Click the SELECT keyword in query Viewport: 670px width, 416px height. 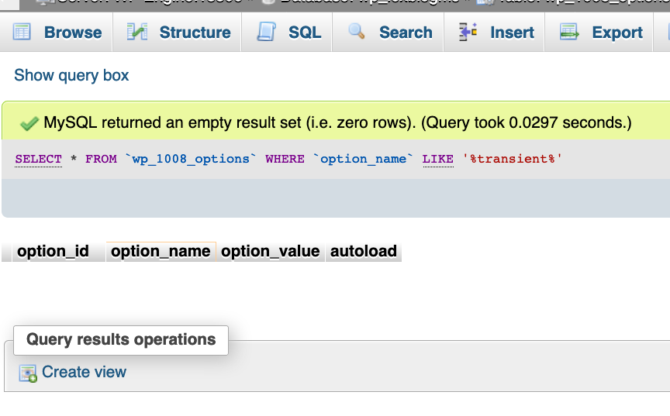[x=39, y=159]
